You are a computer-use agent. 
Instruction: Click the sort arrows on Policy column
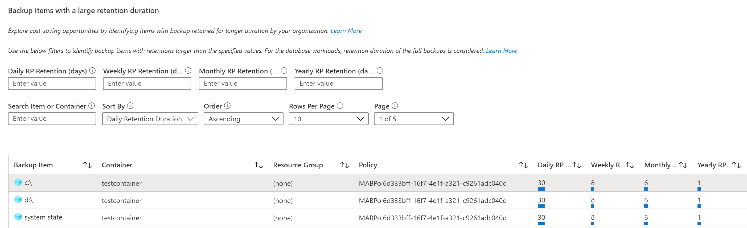pos(523,165)
